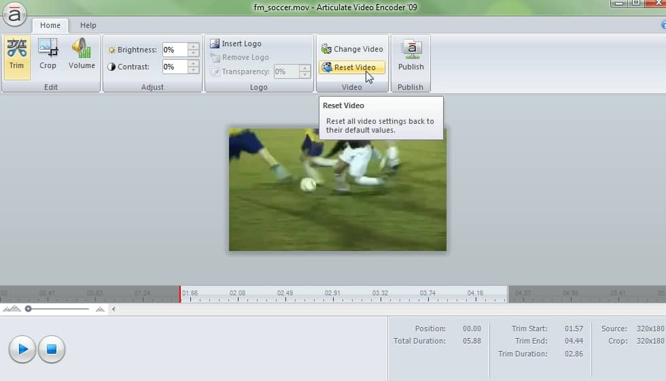The width and height of the screenshot is (666, 381).
Task: Play the video
Action: point(22,349)
